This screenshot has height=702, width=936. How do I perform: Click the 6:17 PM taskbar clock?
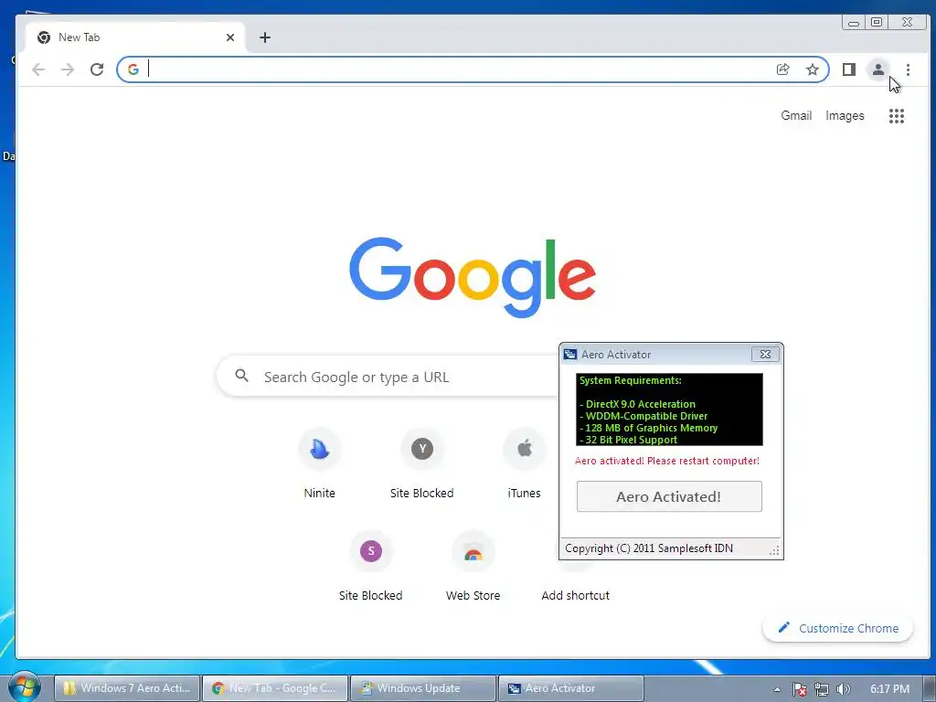coord(889,689)
